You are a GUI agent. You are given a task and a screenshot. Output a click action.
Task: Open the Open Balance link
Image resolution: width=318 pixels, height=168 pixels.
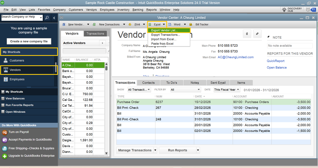[277, 68]
